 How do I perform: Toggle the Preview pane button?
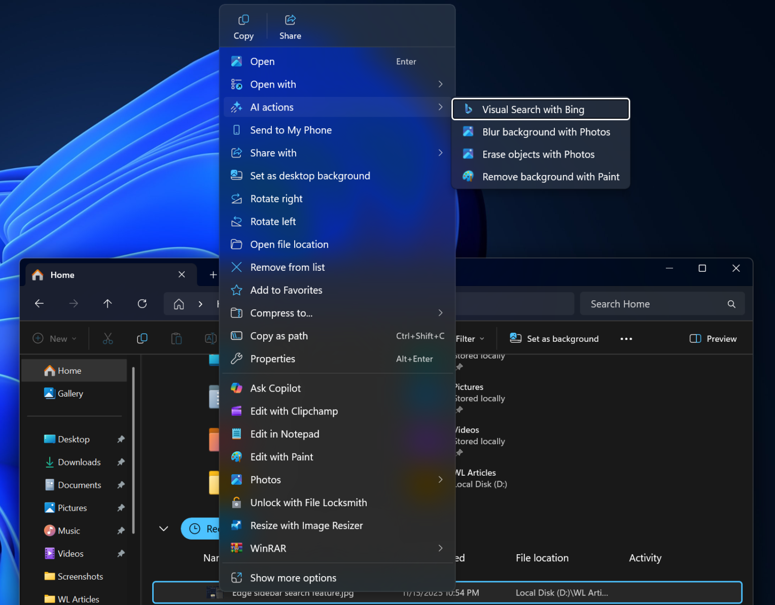coord(713,339)
